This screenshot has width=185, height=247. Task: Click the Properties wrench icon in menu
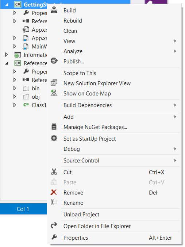tap(54, 237)
